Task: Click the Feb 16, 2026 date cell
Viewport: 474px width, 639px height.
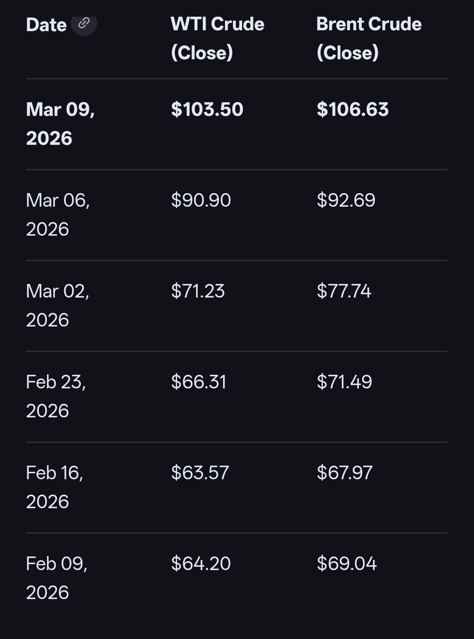Action: point(54,487)
